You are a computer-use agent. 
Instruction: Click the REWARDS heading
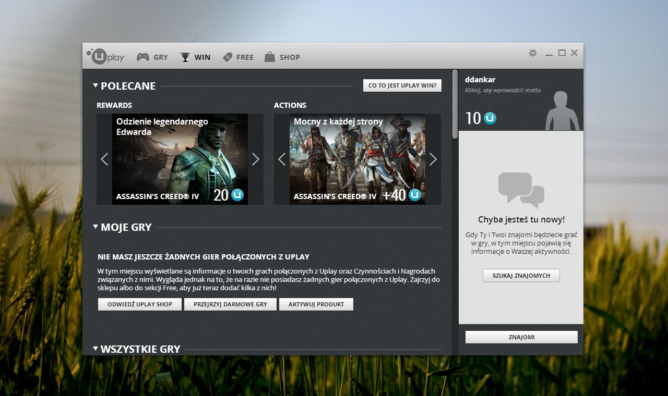pos(114,105)
